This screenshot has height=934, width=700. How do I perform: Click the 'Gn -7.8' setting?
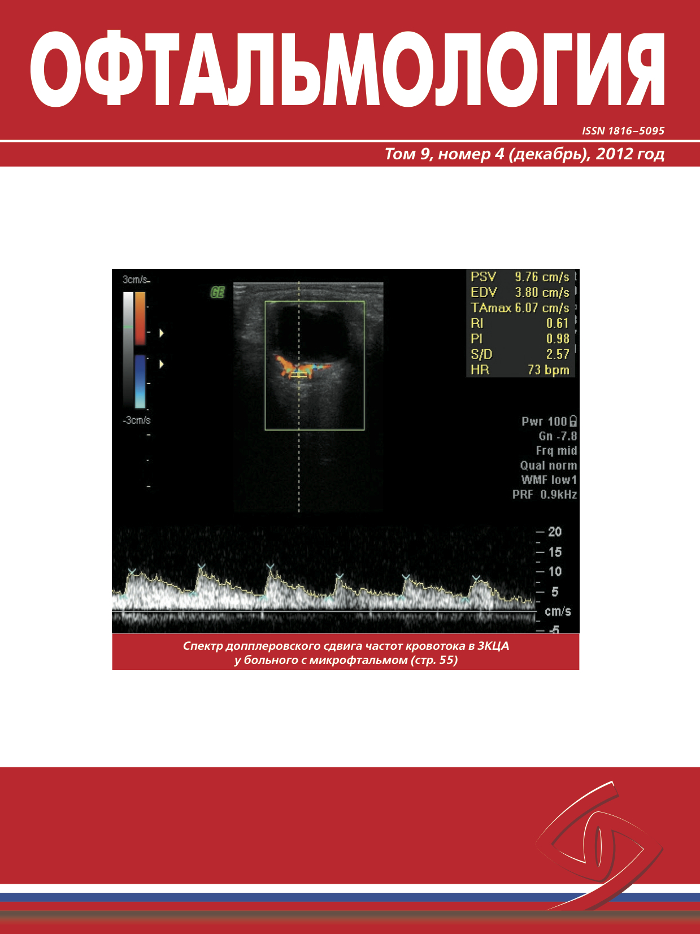(558, 436)
